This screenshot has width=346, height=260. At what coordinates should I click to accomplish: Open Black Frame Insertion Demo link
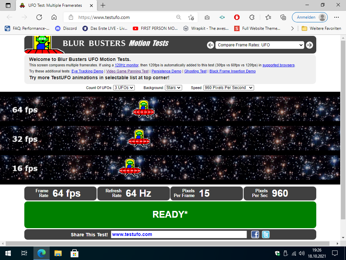tap(232, 71)
